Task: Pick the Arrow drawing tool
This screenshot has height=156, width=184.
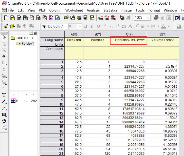Action: (x=4, y=101)
